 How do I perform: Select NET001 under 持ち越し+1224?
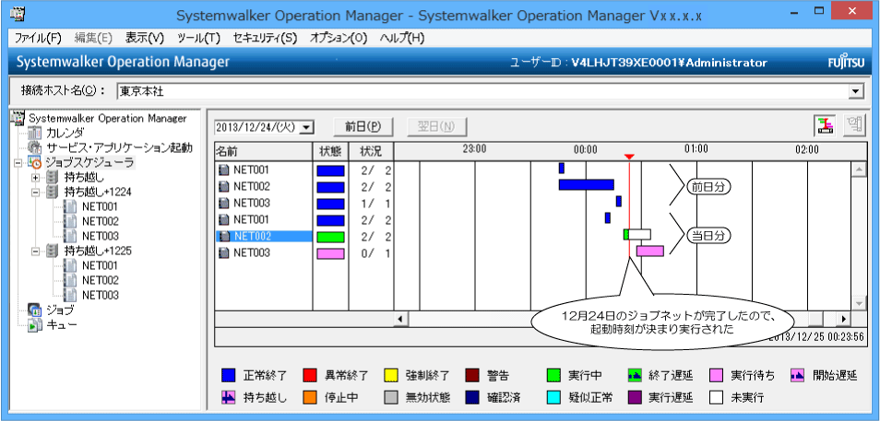click(x=100, y=206)
